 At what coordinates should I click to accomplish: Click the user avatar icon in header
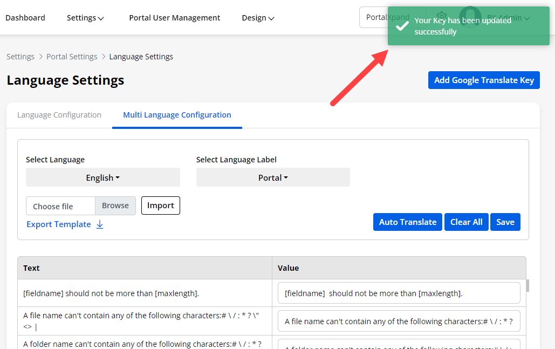point(470,16)
